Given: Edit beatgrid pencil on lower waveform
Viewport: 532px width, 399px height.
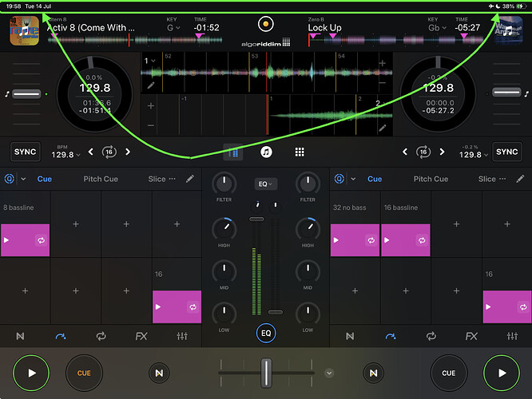Looking at the screenshot, I should click(x=383, y=128).
